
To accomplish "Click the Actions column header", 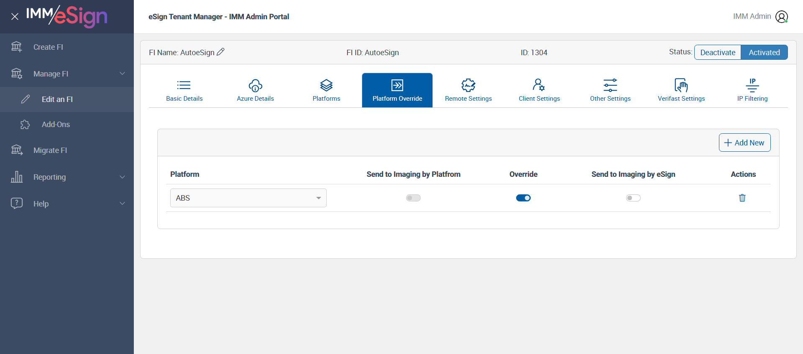I will pyautogui.click(x=743, y=174).
